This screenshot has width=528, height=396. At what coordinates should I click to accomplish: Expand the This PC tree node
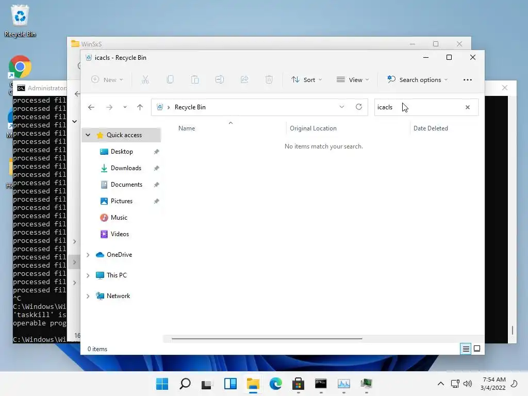88,275
